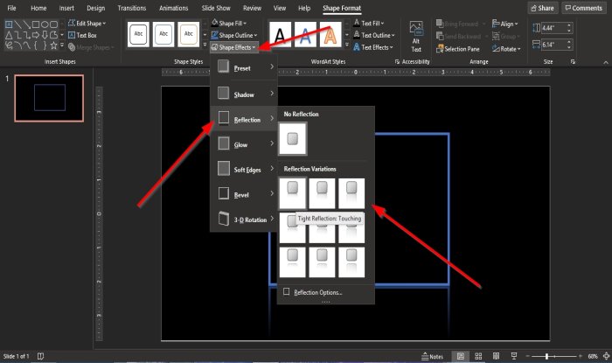Open the View tab

tap(280, 8)
